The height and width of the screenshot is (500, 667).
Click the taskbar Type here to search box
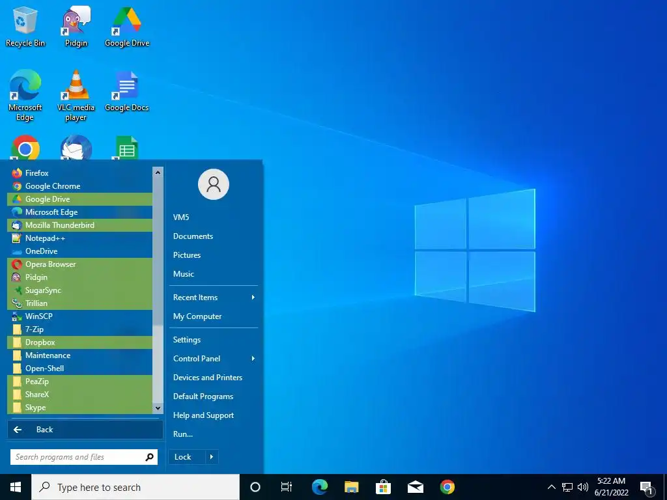point(135,487)
